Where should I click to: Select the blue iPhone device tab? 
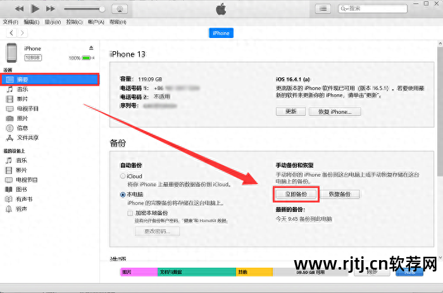(221, 33)
